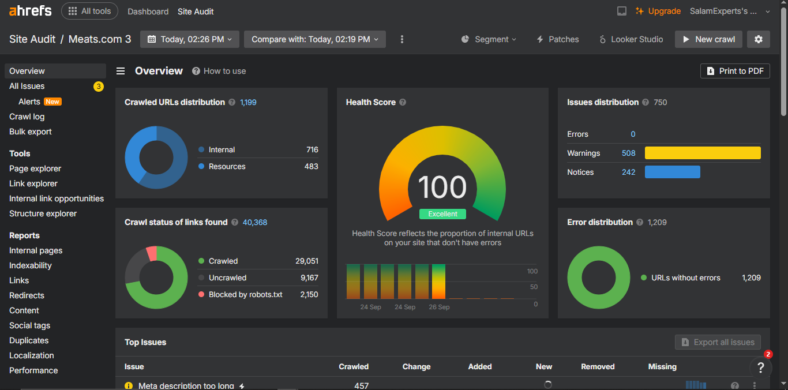Open the Redirects report
This screenshot has width=788, height=390.
[x=27, y=295]
